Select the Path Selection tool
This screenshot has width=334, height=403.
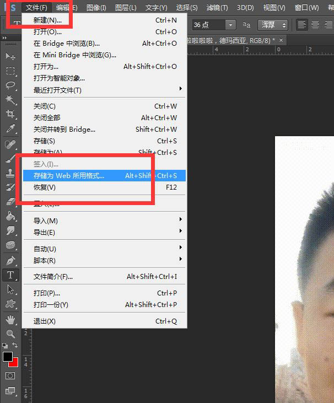(10, 289)
